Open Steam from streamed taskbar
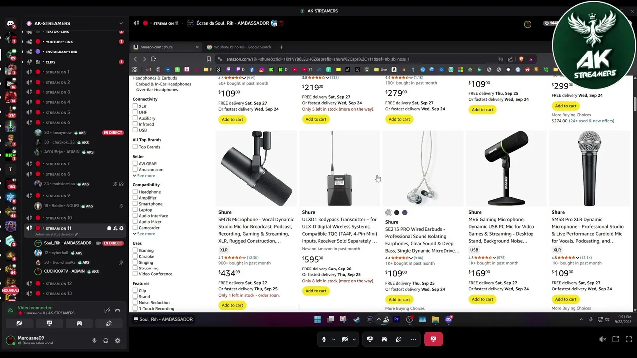The width and height of the screenshot is (637, 358). [357, 319]
